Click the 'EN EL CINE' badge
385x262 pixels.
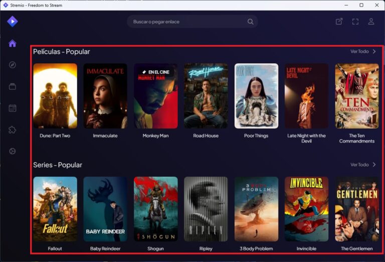pos(156,72)
